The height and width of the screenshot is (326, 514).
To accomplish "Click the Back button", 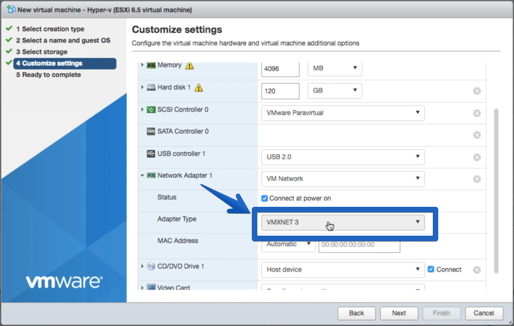I will coord(356,313).
